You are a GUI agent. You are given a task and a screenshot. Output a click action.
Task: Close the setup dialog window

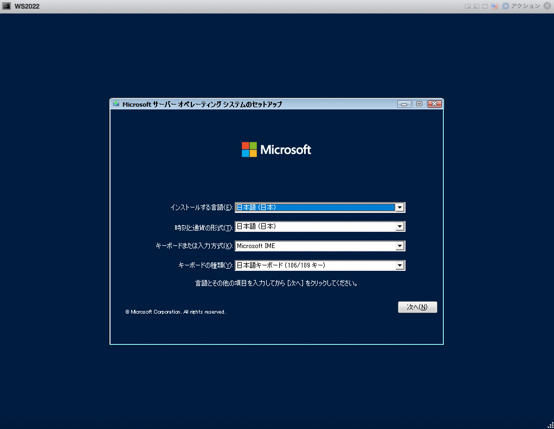pos(435,104)
